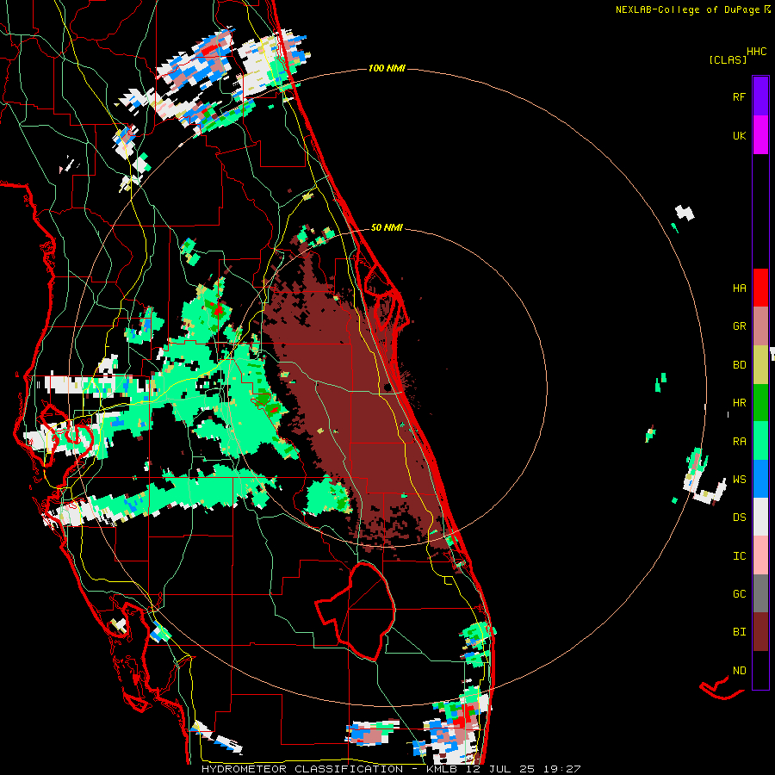The image size is (775, 775).
Task: Click the BI brown legend swatch
Action: pos(760,632)
